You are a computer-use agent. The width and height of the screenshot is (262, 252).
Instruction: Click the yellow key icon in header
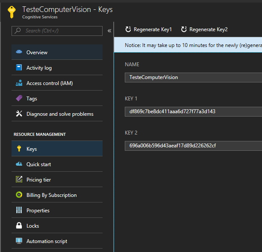tap(12, 12)
